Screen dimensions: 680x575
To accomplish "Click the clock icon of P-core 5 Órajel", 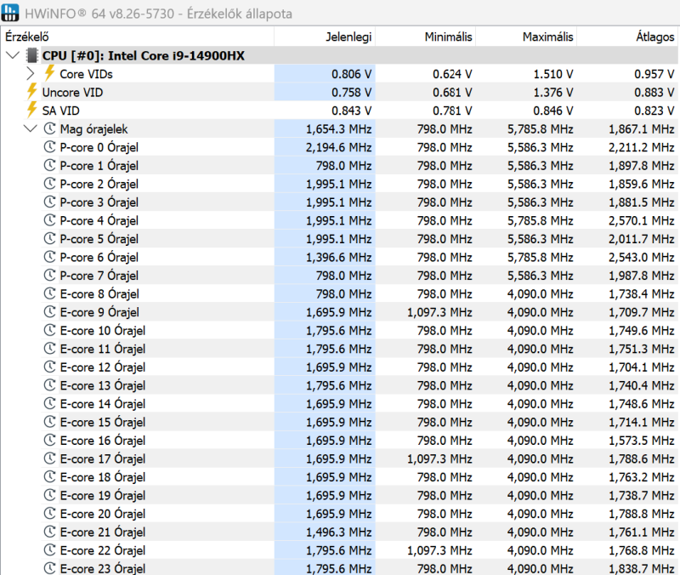I will click(50, 238).
